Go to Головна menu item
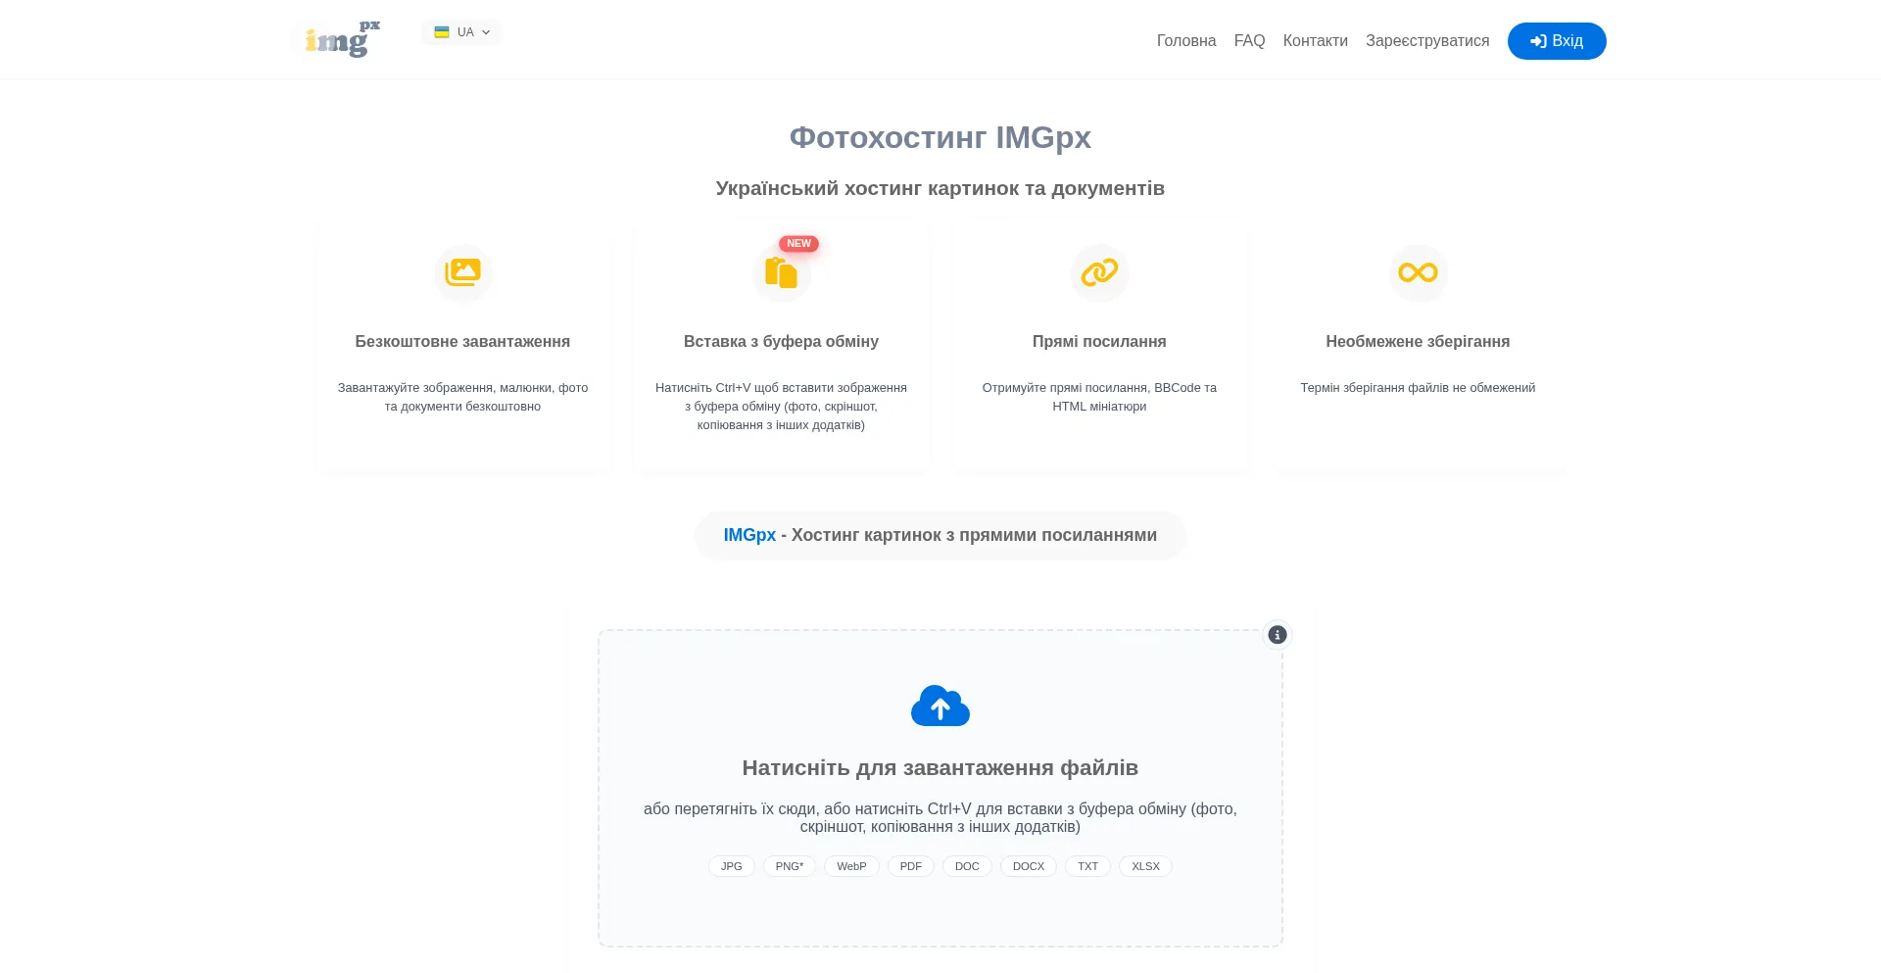Screen dimensions: 1881x973 coord(1185,41)
